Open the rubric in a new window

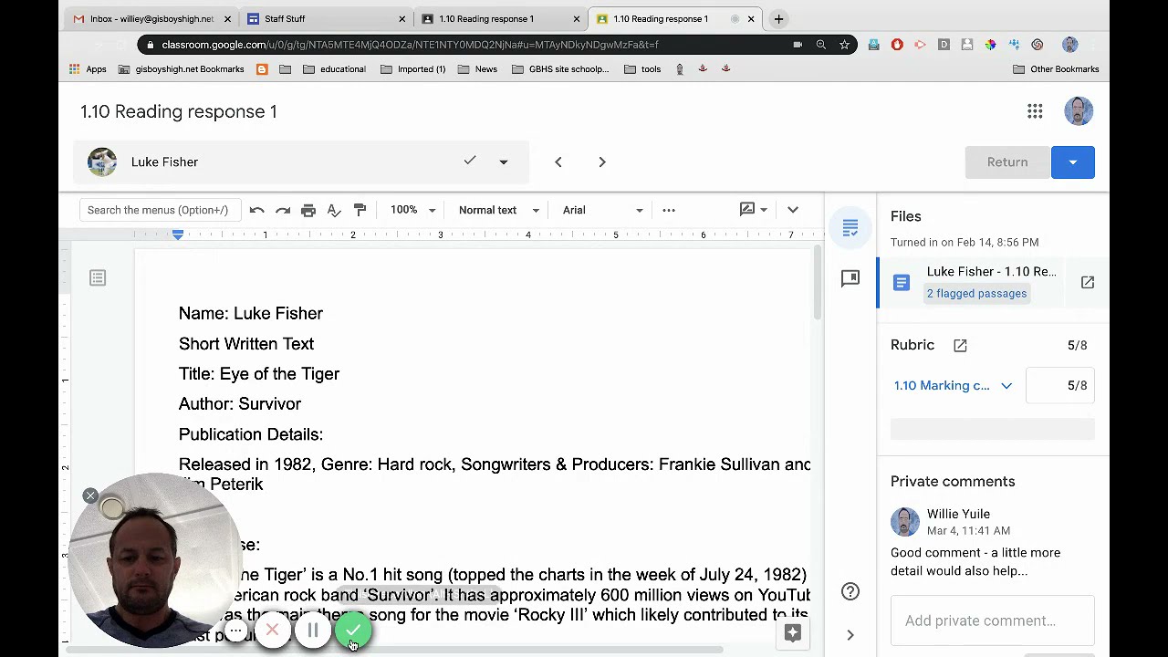click(x=960, y=345)
